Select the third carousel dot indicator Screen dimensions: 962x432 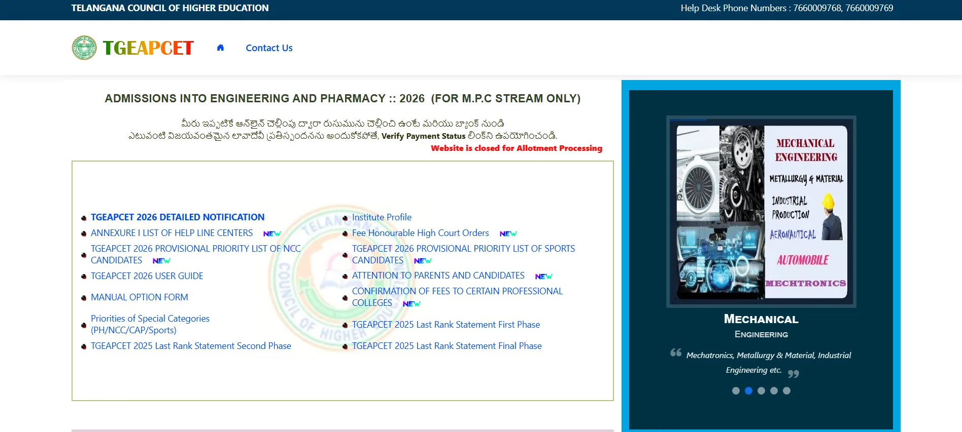point(761,390)
